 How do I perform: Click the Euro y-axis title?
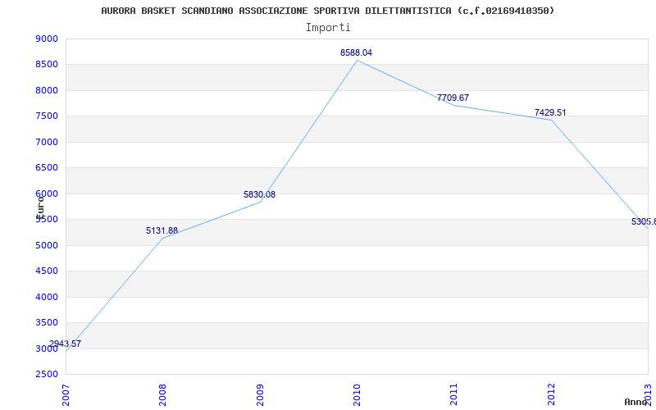39,207
